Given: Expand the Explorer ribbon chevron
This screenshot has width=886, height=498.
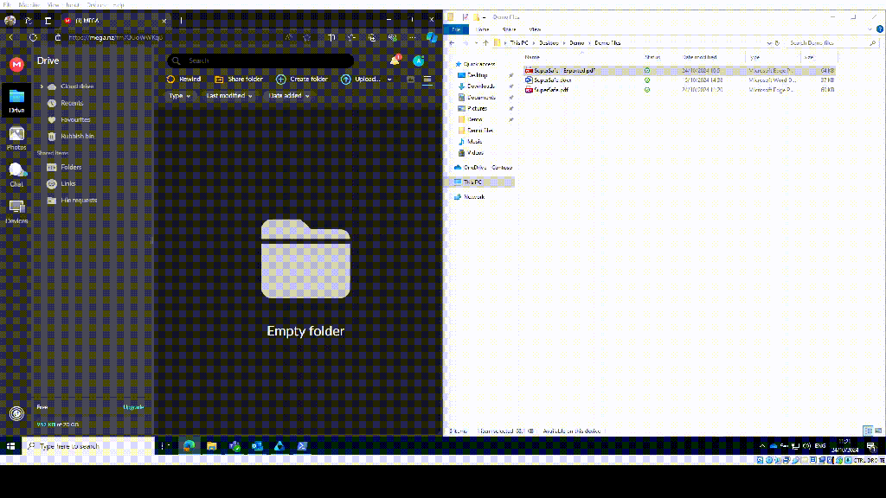Looking at the screenshot, I should [x=870, y=29].
